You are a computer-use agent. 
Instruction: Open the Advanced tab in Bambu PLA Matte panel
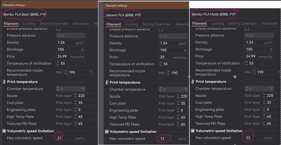click(269, 24)
